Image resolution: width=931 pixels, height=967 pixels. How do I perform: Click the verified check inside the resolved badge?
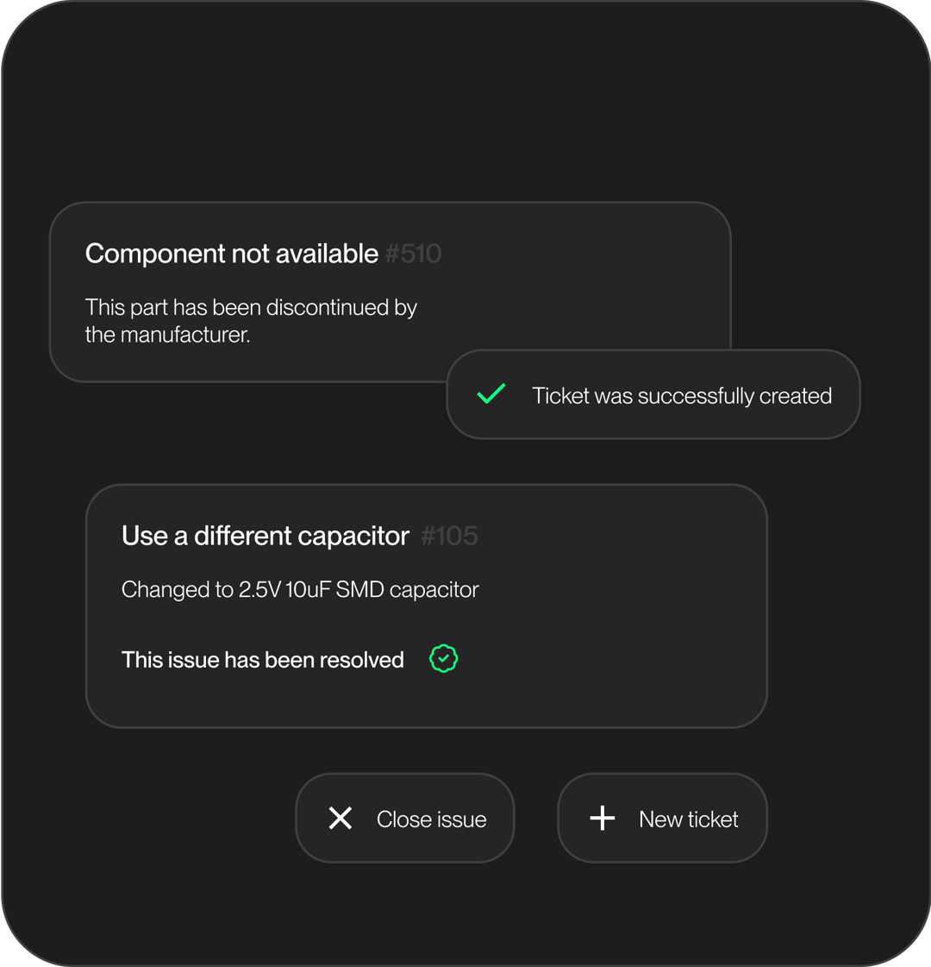click(443, 659)
